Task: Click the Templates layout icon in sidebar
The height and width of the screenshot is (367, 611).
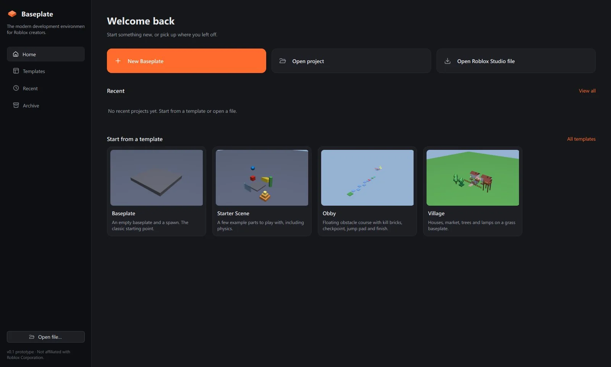Action: (16, 71)
